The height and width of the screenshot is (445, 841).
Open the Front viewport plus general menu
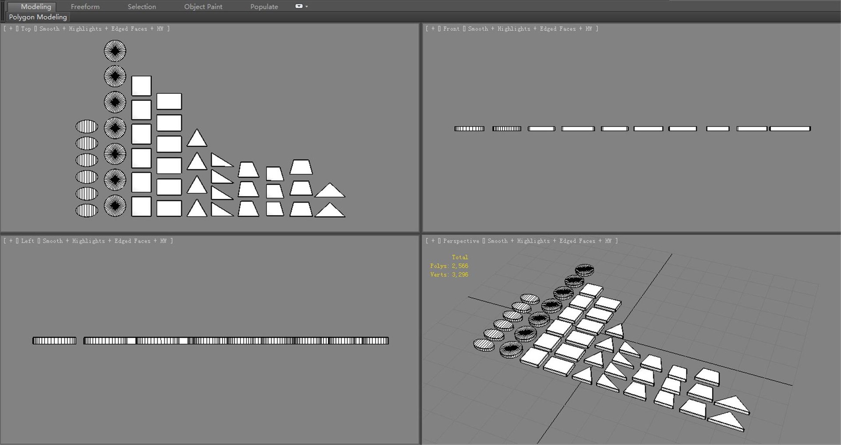click(x=433, y=29)
